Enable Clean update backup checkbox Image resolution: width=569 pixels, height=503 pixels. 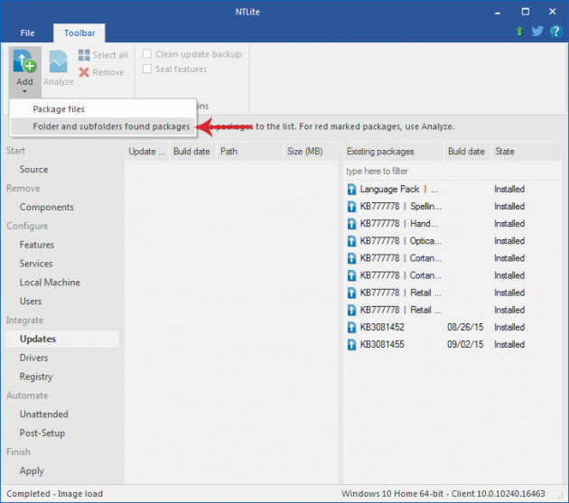click(147, 54)
